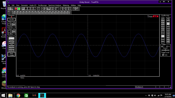Click the mV units toolbar icon
The image size is (175, 98).
pos(61,9)
